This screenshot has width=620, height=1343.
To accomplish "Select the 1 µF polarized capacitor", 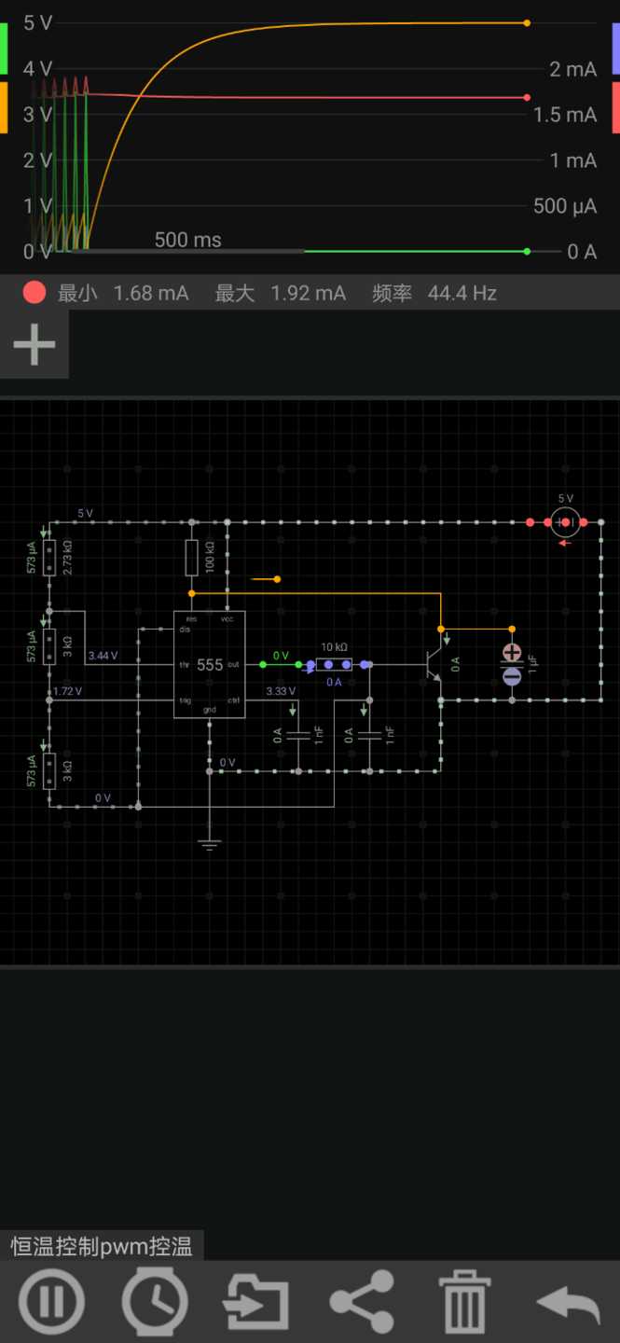I will (512, 664).
